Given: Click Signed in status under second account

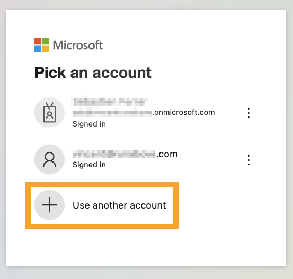Looking at the screenshot, I should (x=89, y=165).
